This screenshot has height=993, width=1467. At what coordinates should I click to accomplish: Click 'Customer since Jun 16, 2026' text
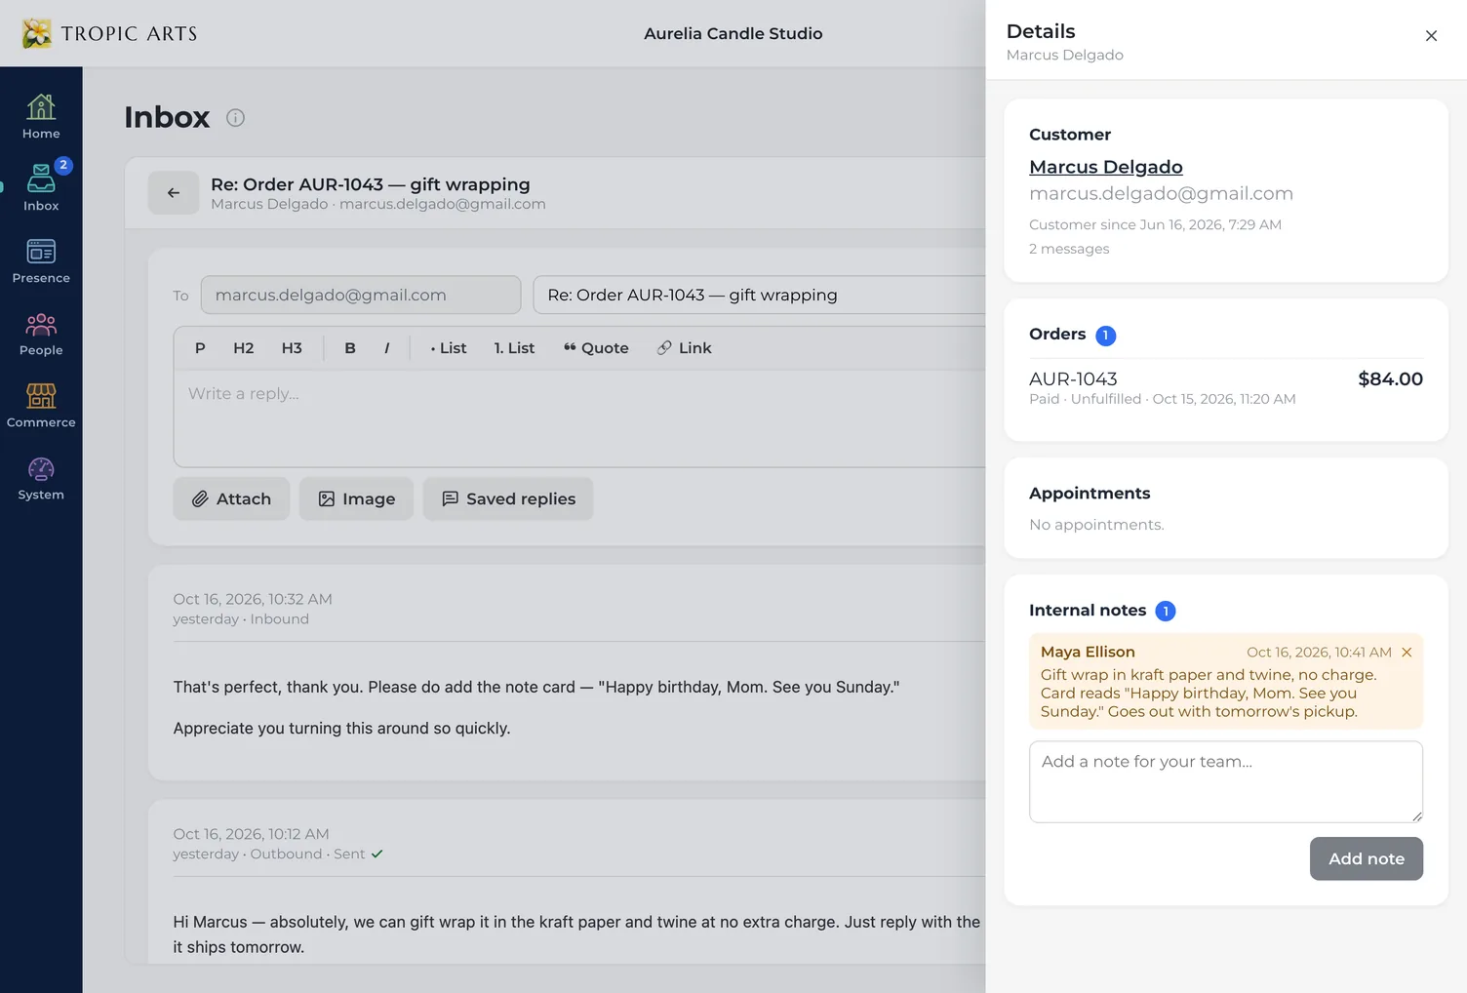point(1155,224)
